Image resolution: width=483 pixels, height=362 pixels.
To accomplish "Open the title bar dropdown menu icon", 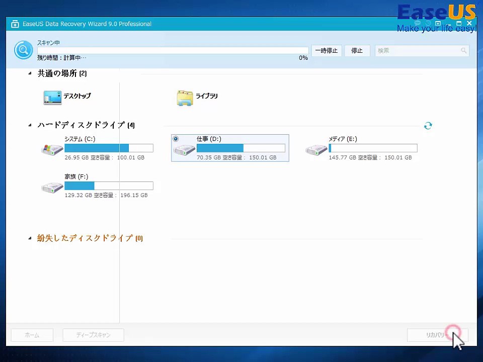I will 438,24.
